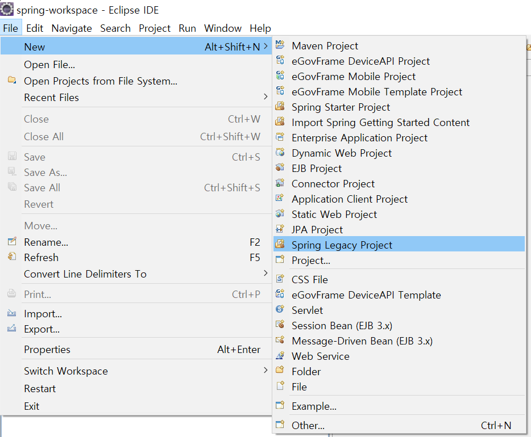Screen dimensions: 531x437
Task: Click the Application Client Project icon
Action: pos(280,198)
